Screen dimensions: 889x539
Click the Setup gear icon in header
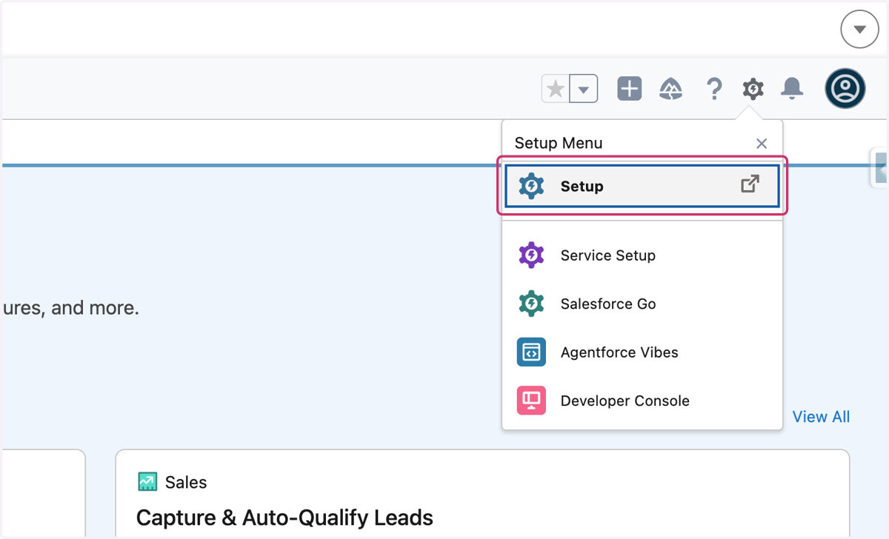point(753,89)
